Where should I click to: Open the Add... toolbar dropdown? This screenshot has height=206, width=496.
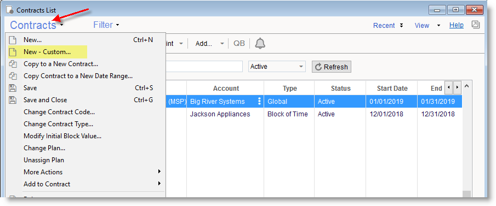209,44
